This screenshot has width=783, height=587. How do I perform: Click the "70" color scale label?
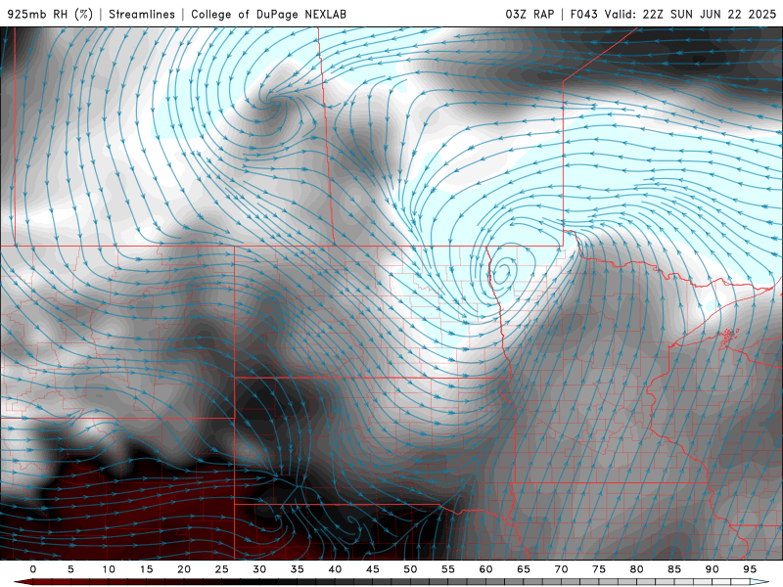(x=561, y=569)
